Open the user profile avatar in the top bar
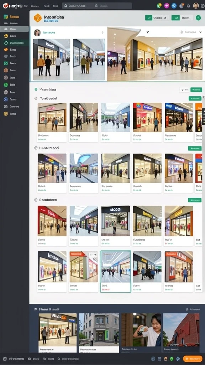Viewport: 205px width, 365px height. point(196,6)
